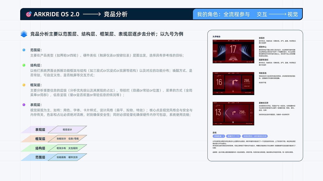The image size is (323, 181).
Task: Click the green dot beside 结构层
Action: coord(24,65)
